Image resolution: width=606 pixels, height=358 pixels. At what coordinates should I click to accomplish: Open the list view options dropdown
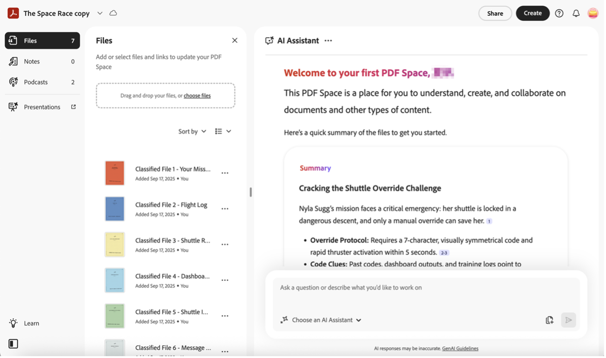tap(223, 132)
